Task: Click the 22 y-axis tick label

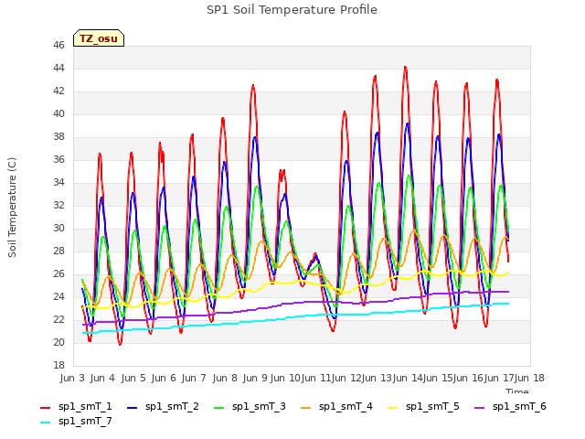Action: coord(58,319)
